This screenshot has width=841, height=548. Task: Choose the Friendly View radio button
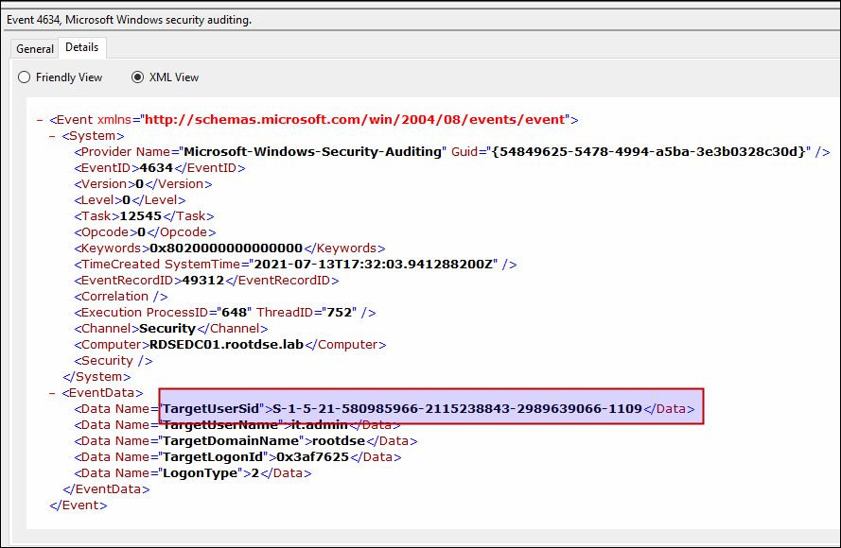(25, 77)
